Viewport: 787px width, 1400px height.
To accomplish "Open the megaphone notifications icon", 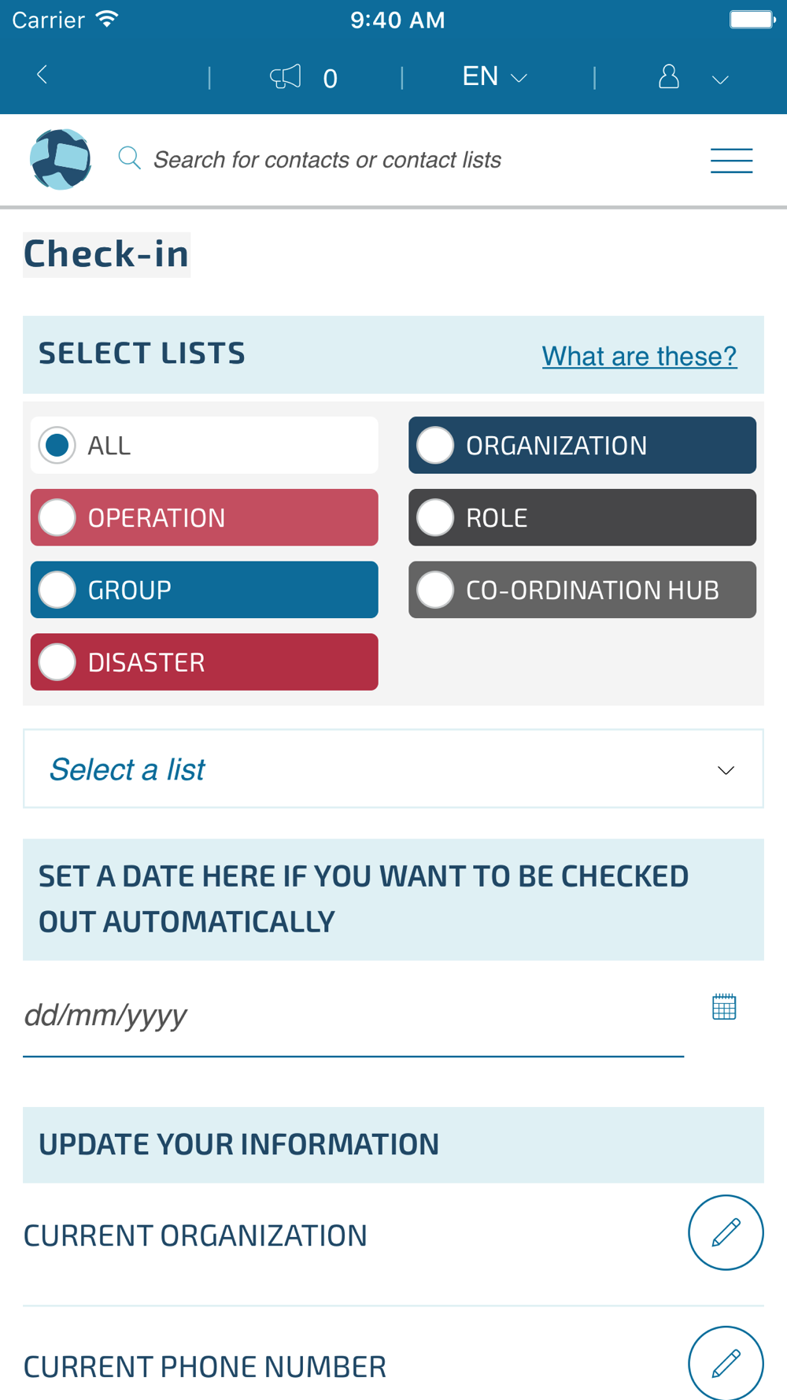I will [x=286, y=77].
